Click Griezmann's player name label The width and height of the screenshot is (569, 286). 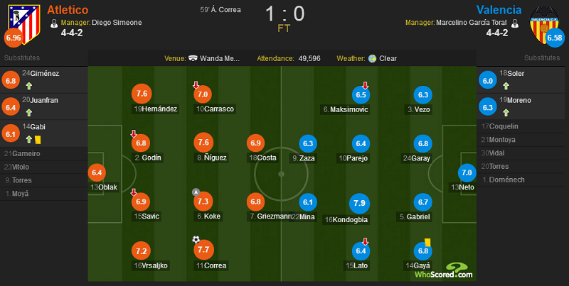click(274, 216)
